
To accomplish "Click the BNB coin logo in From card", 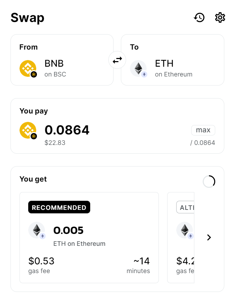I will (x=28, y=69).
